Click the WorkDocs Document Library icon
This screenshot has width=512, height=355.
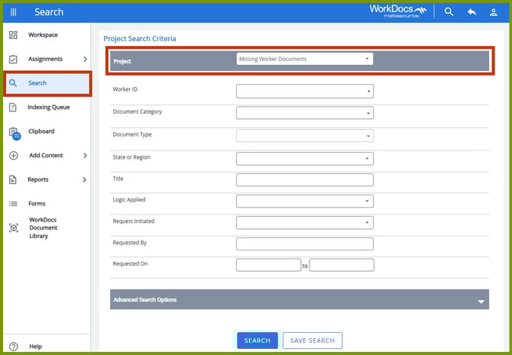(x=14, y=228)
